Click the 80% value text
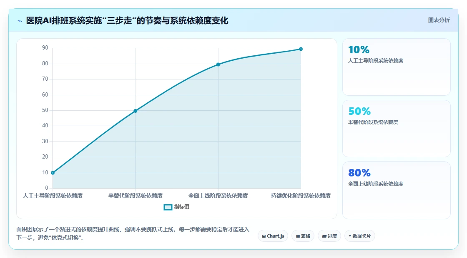 [359, 173]
